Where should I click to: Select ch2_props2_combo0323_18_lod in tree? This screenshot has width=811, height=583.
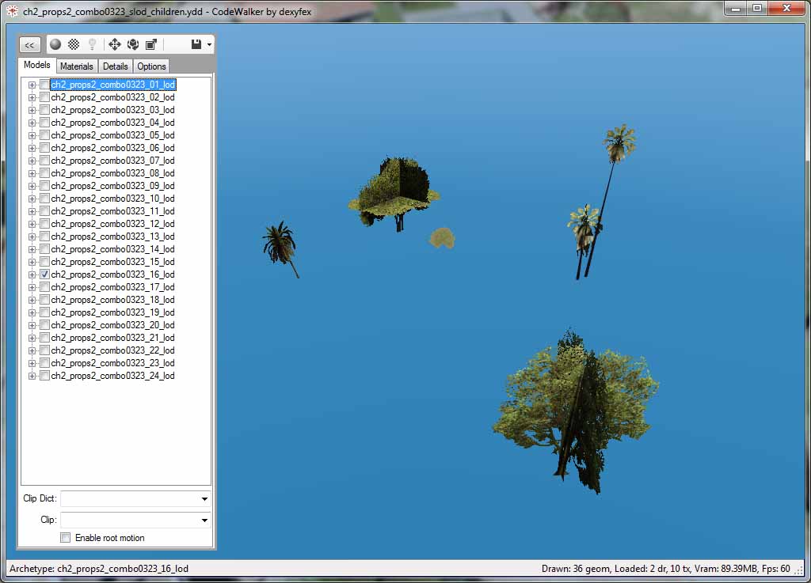click(x=112, y=300)
